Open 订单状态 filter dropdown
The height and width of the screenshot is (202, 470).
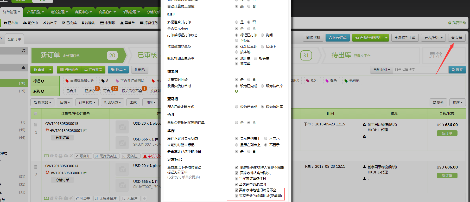click(x=87, y=102)
